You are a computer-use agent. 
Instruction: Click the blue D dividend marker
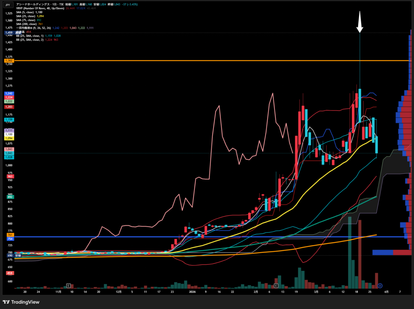[380, 286]
